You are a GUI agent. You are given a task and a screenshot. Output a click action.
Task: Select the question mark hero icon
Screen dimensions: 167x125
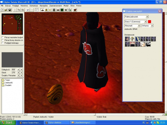coord(132,39)
